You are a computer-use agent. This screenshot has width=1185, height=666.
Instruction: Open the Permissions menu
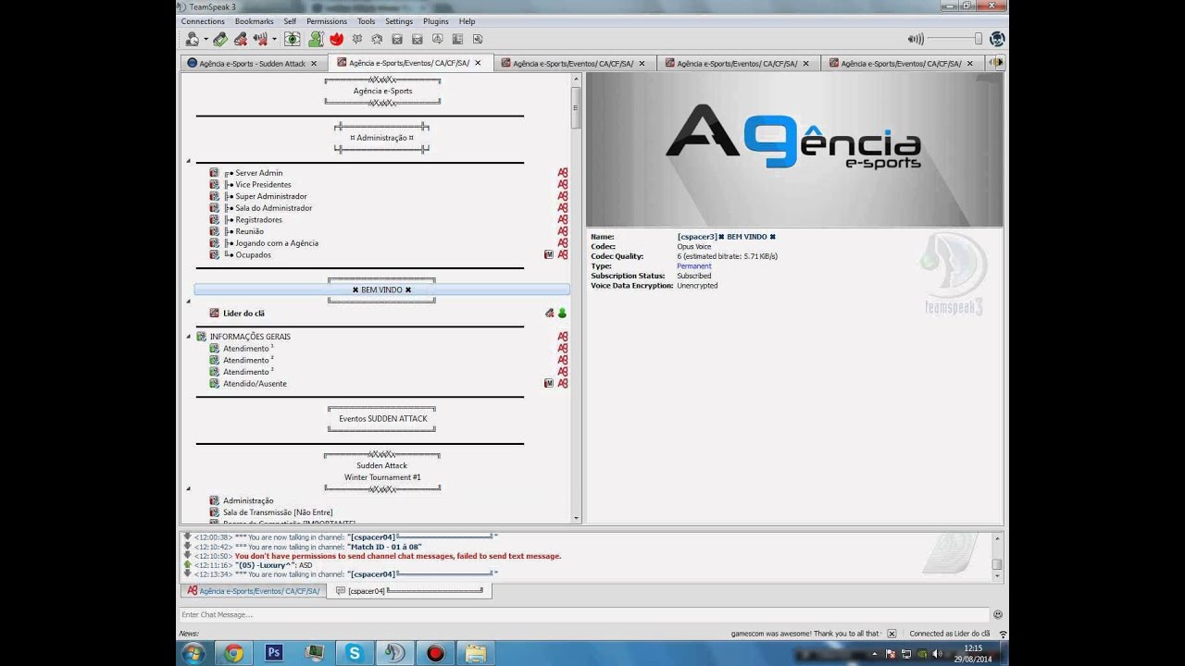pos(327,21)
